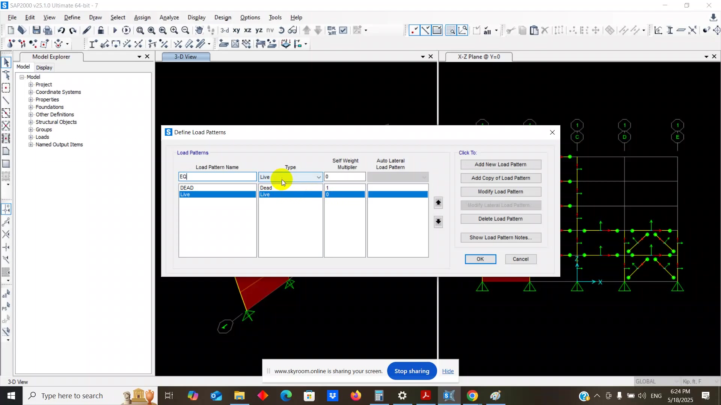
Task: Select the DEAD load pattern row
Action: click(217, 188)
